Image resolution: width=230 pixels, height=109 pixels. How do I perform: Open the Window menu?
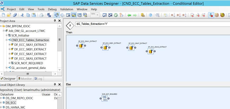point(82,9)
